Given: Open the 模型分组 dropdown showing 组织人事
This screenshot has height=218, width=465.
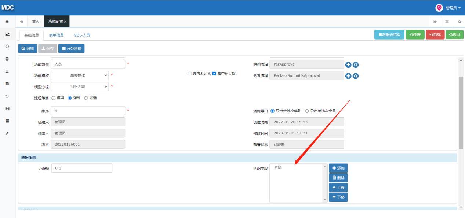Looking at the screenshot, I should pos(80,87).
